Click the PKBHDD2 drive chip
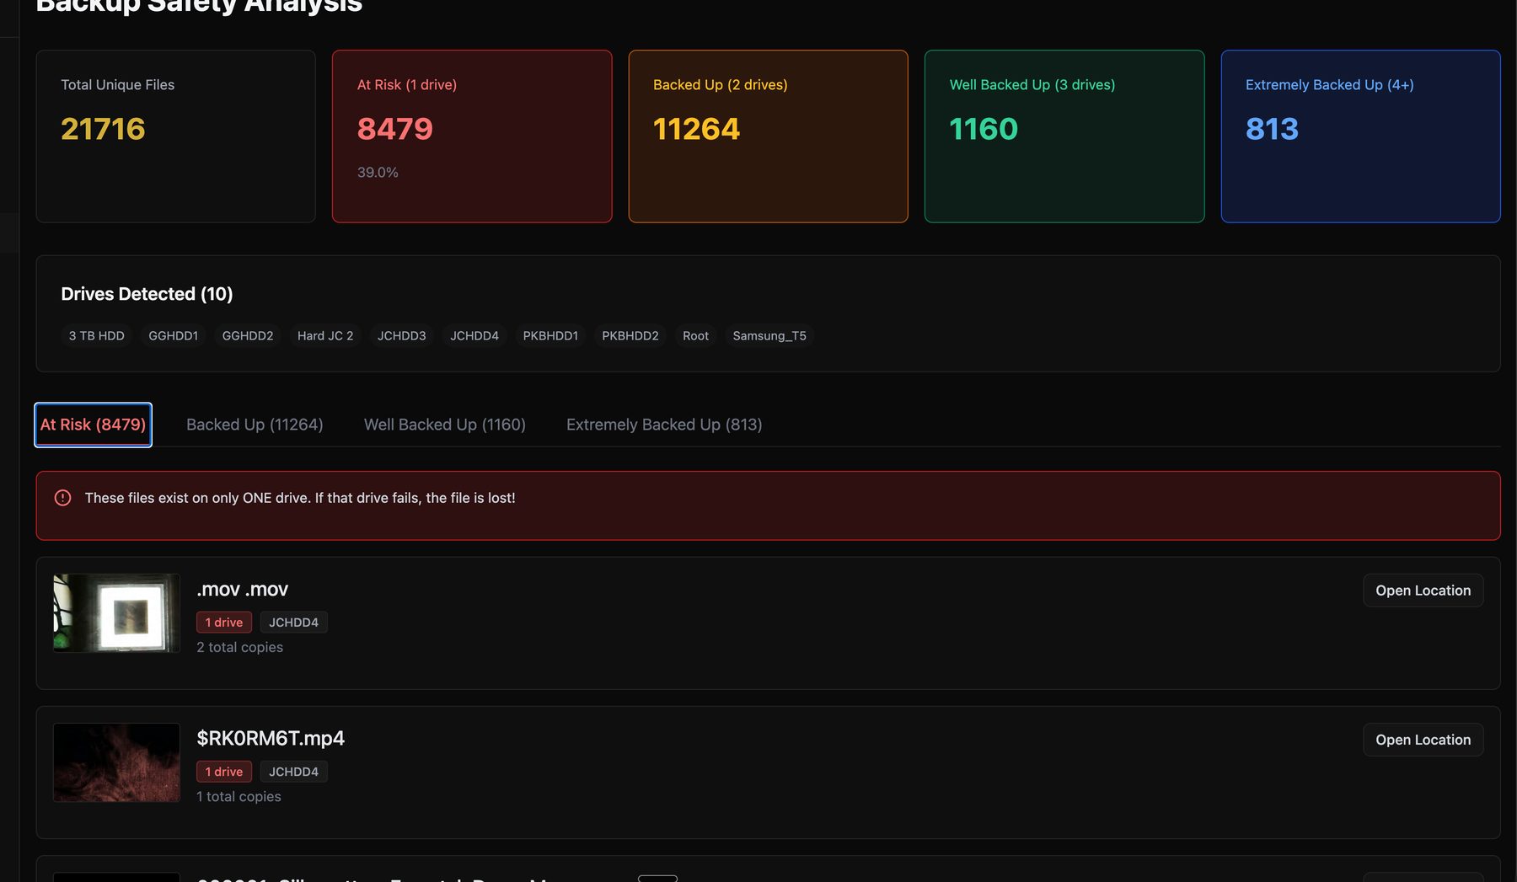 pos(630,336)
